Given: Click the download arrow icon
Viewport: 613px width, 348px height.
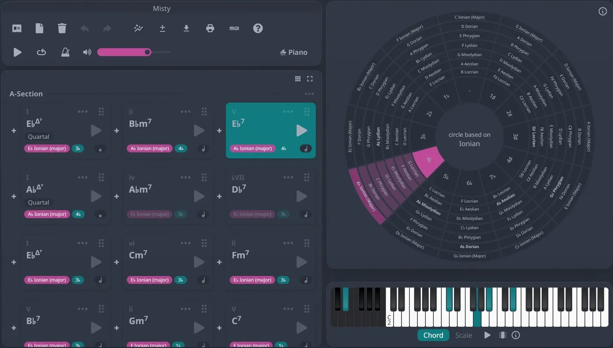Looking at the screenshot, I should pyautogui.click(x=186, y=28).
